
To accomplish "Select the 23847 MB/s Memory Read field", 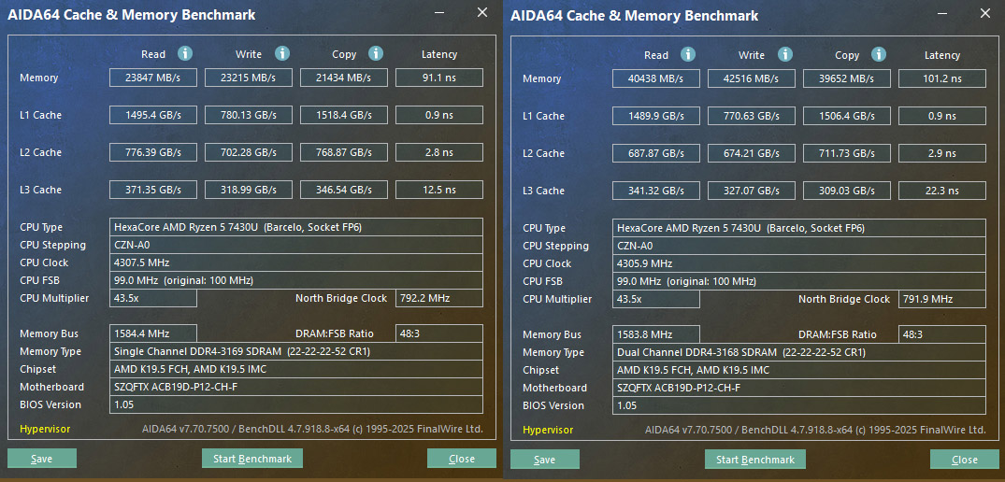I will (153, 78).
